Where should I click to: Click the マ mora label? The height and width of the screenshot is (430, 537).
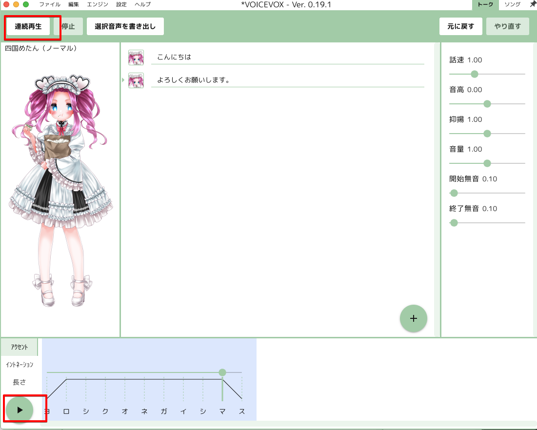tap(222, 411)
